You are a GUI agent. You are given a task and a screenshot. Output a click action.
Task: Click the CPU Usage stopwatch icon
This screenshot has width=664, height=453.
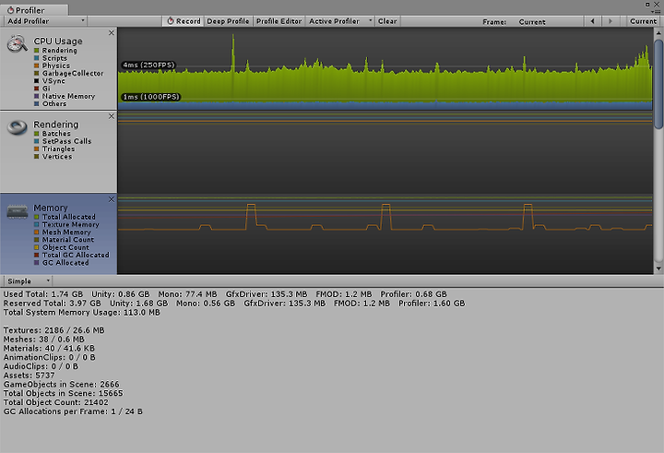tap(17, 43)
